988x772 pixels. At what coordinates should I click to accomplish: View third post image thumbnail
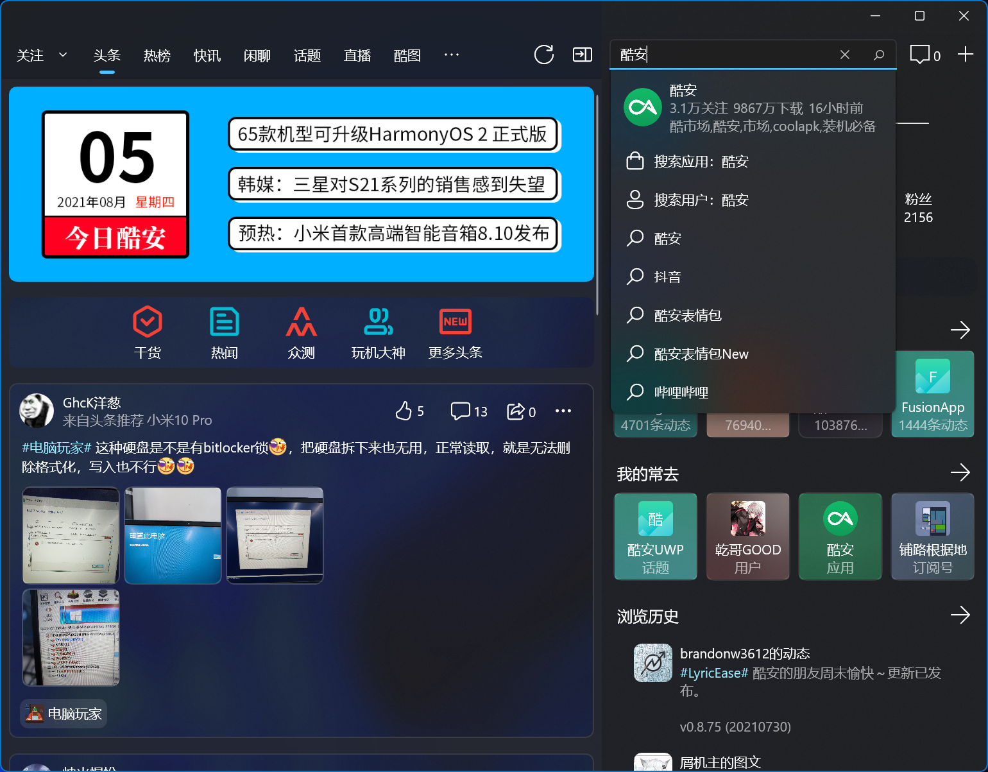[275, 536]
